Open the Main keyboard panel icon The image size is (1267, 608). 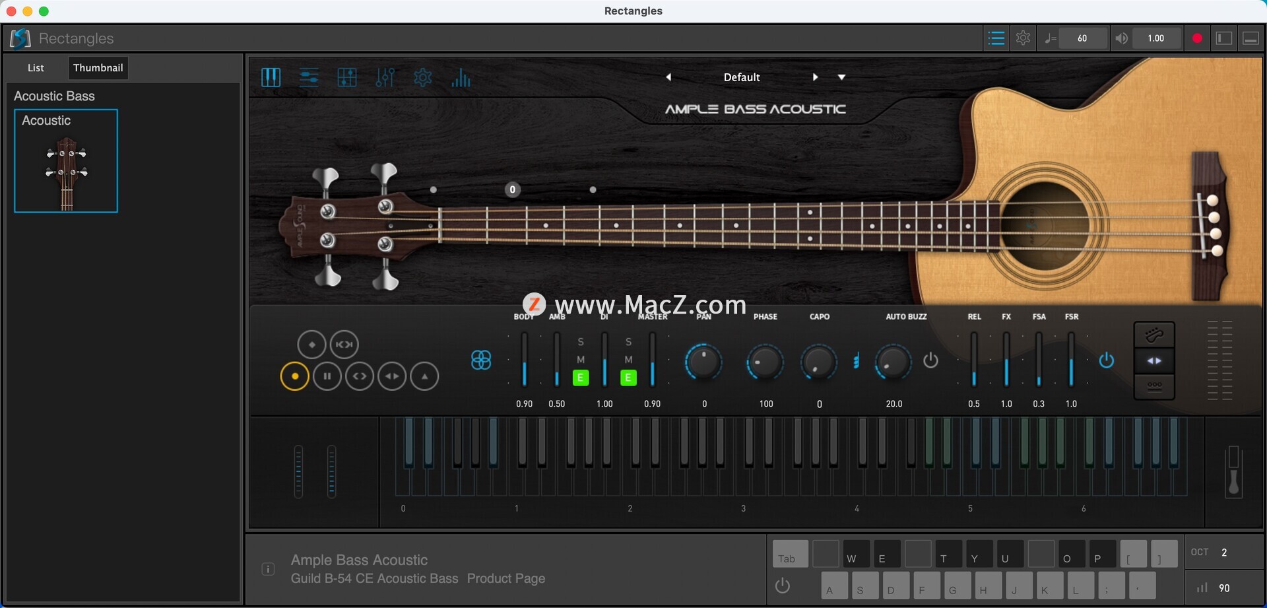click(x=271, y=78)
